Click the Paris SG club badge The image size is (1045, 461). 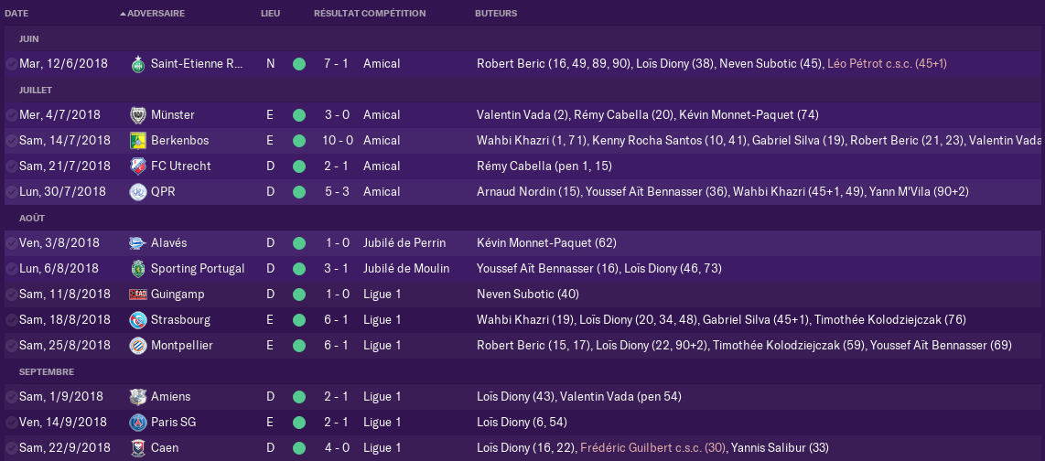(138, 423)
